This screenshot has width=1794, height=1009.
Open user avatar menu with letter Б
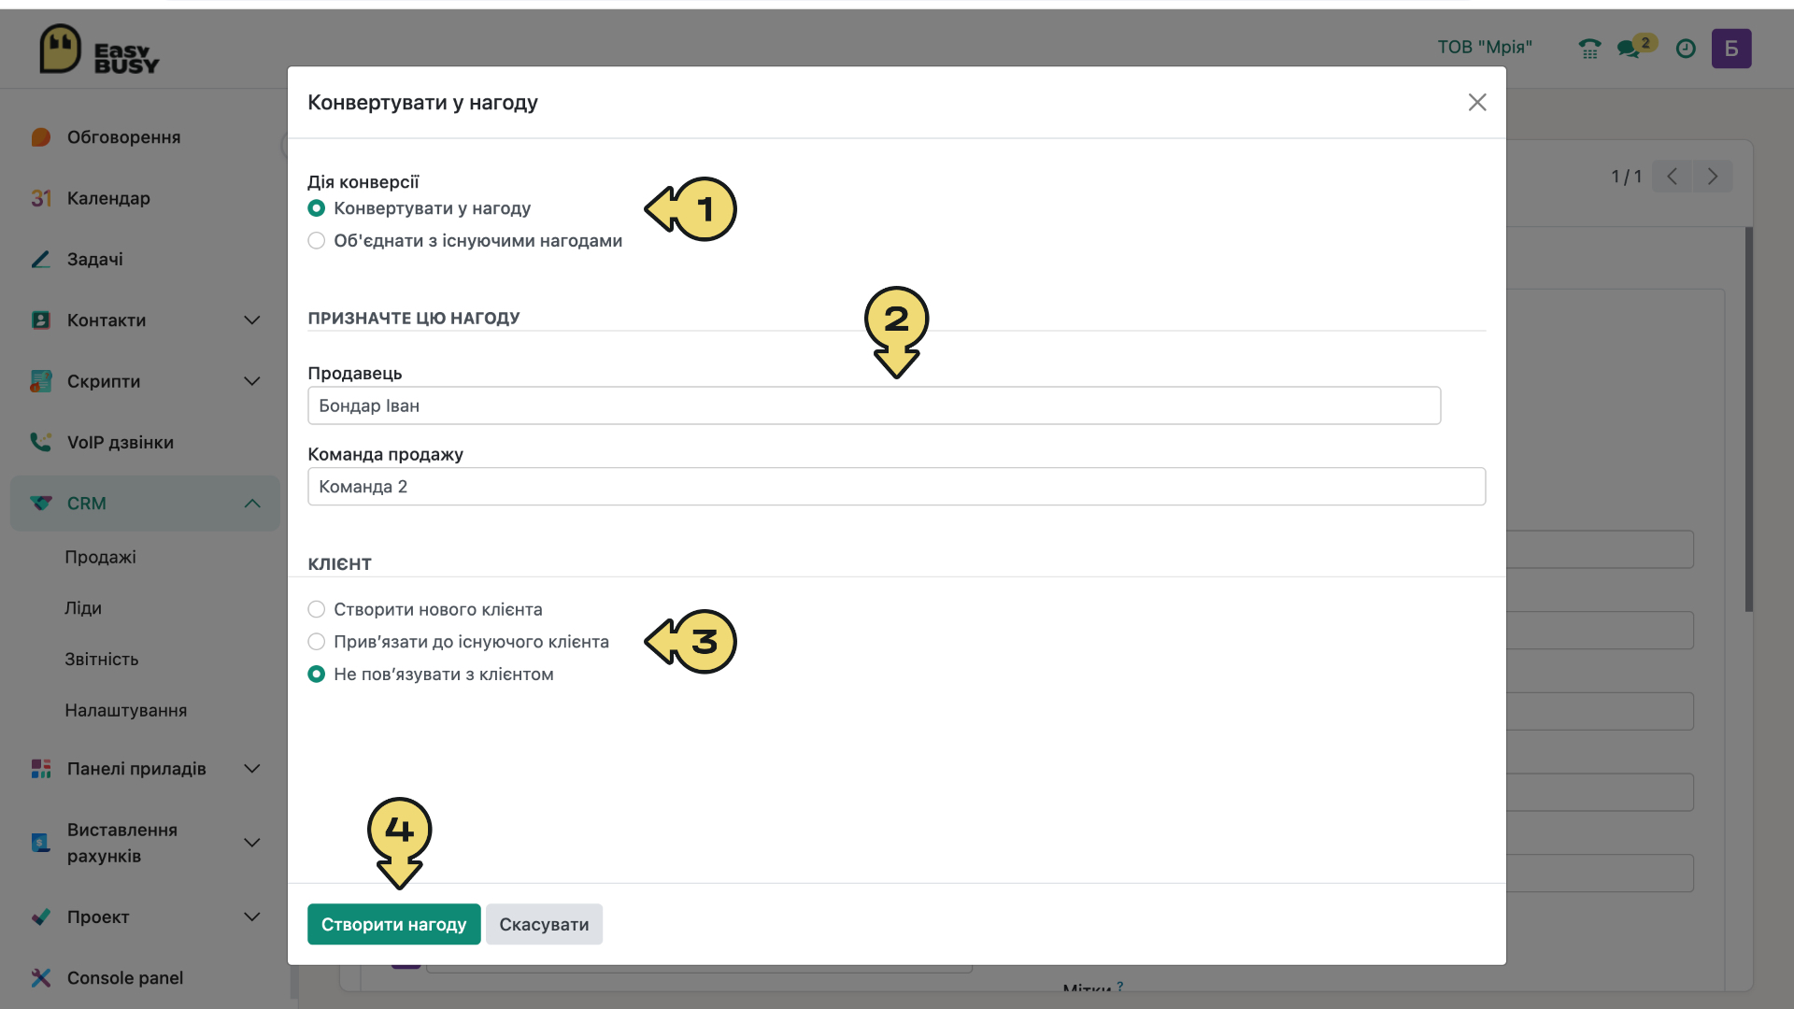[x=1731, y=49]
